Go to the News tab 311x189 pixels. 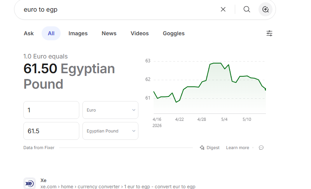point(109,33)
